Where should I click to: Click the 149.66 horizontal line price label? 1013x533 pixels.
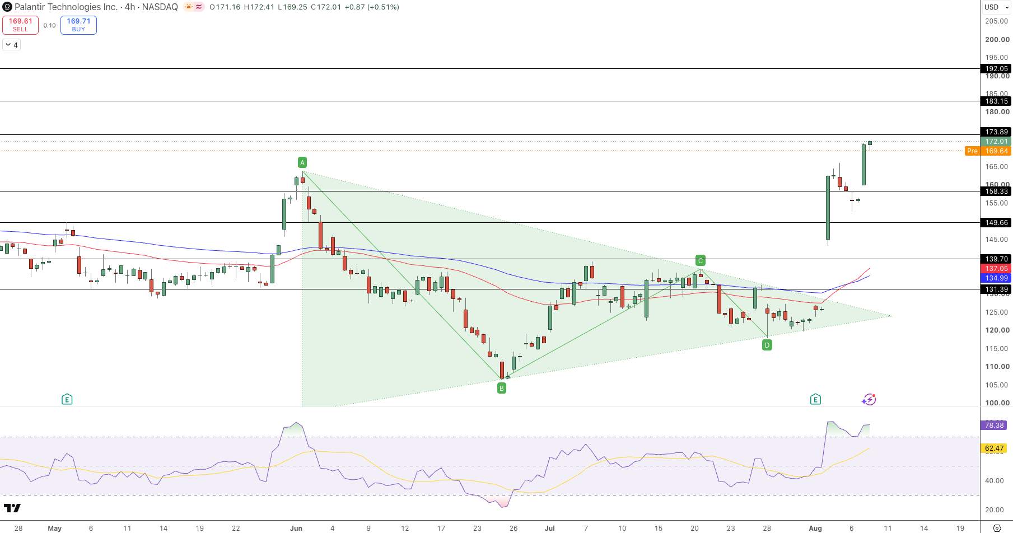tap(996, 223)
